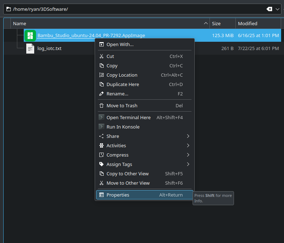
Task: Click the 125.3 MiB size cell
Action: pos(223,36)
